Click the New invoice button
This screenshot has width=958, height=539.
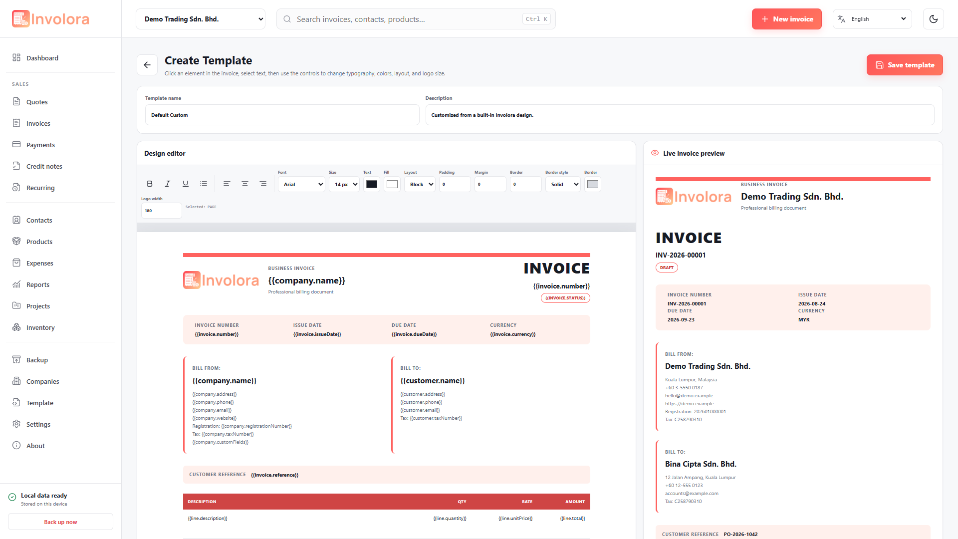click(x=787, y=19)
